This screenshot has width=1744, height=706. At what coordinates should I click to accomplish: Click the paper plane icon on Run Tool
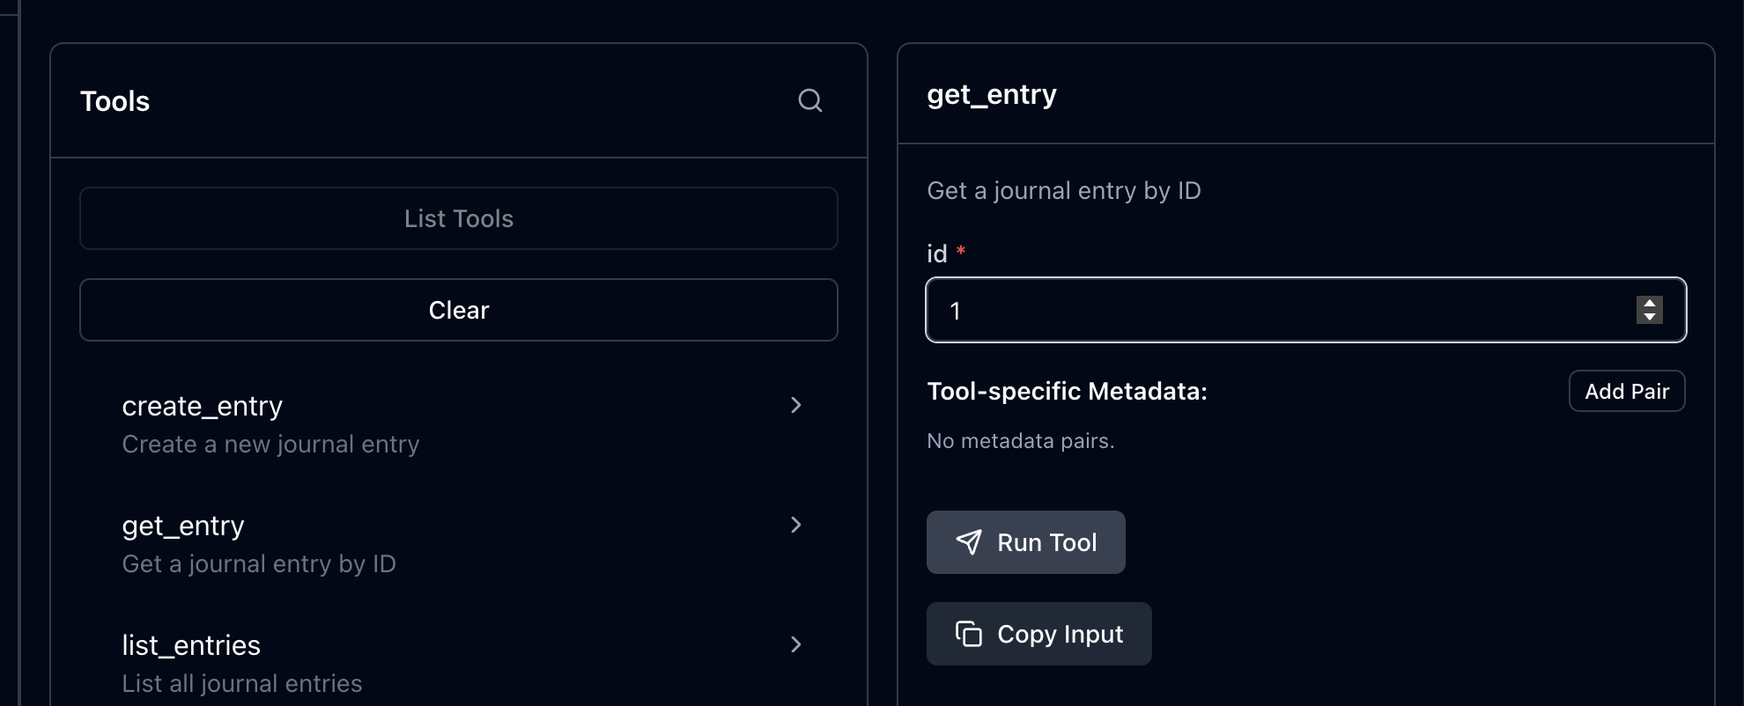tap(968, 542)
